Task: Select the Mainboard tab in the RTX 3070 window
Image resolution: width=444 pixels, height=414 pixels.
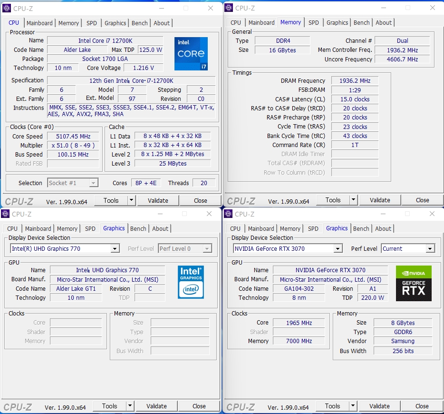Action: coord(261,228)
